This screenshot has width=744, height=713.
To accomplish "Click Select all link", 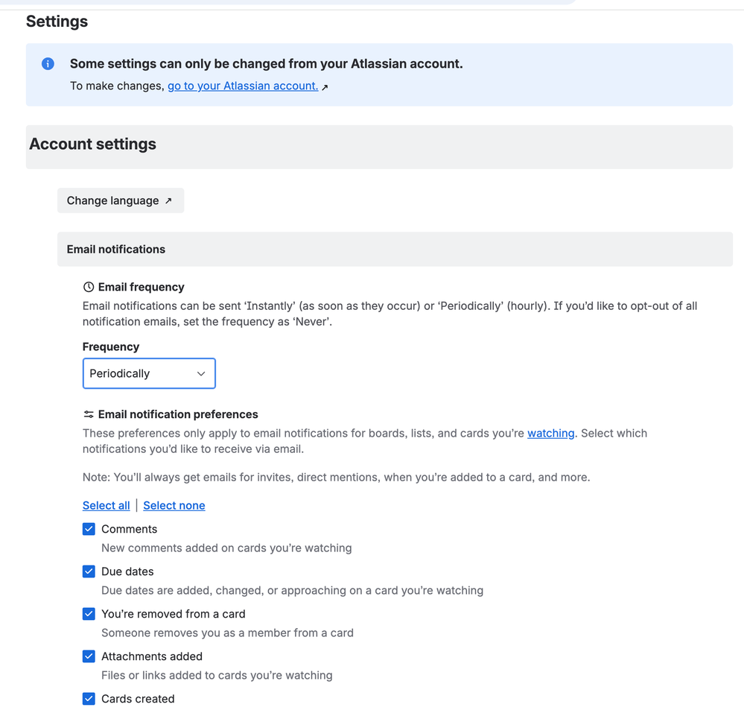I will coord(106,505).
